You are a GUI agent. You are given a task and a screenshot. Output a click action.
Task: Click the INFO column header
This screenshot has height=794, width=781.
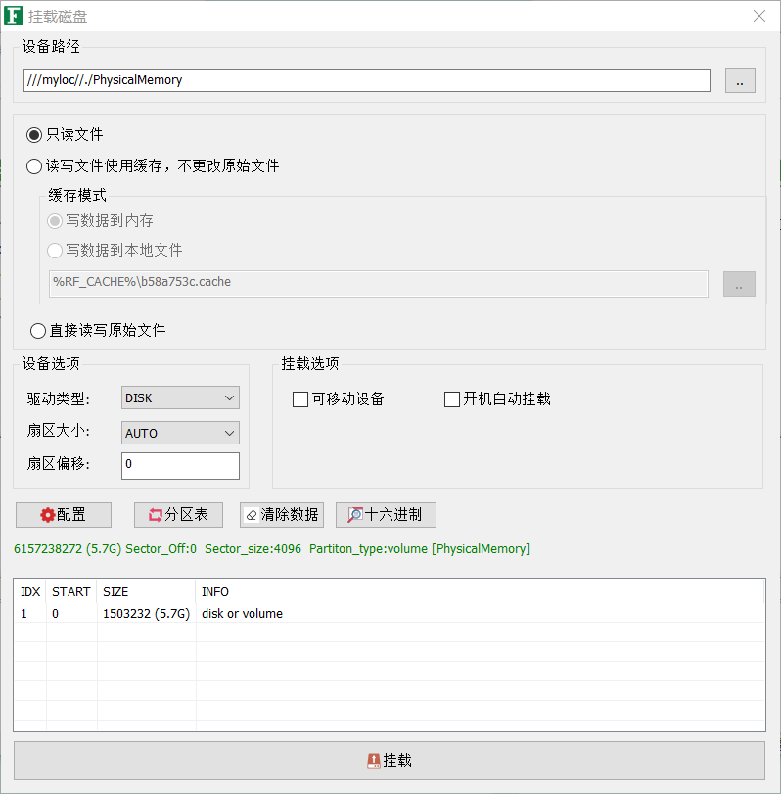pyautogui.click(x=215, y=592)
